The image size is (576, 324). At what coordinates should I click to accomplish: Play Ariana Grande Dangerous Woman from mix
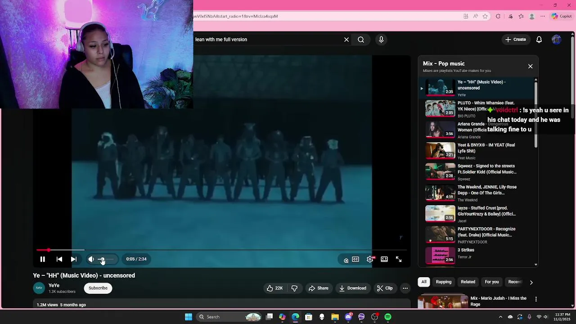click(x=477, y=130)
